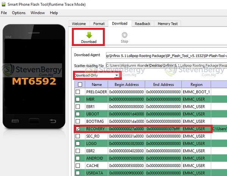Image resolution: width=227 pixels, height=176 pixels.
Task: Check the UBOOT partition checkbox
Action: [x=78, y=114]
